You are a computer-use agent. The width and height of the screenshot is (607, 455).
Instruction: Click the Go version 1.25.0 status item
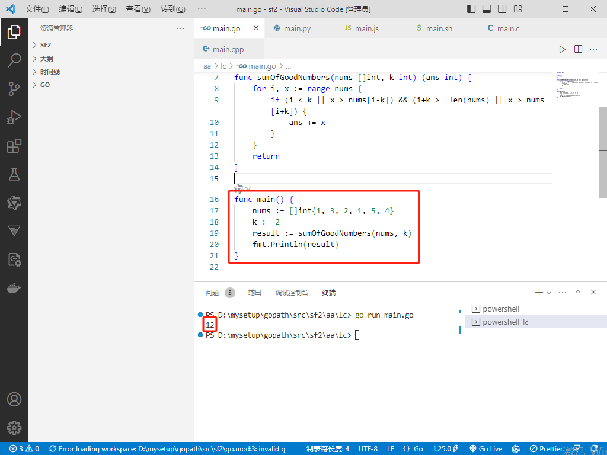446,449
